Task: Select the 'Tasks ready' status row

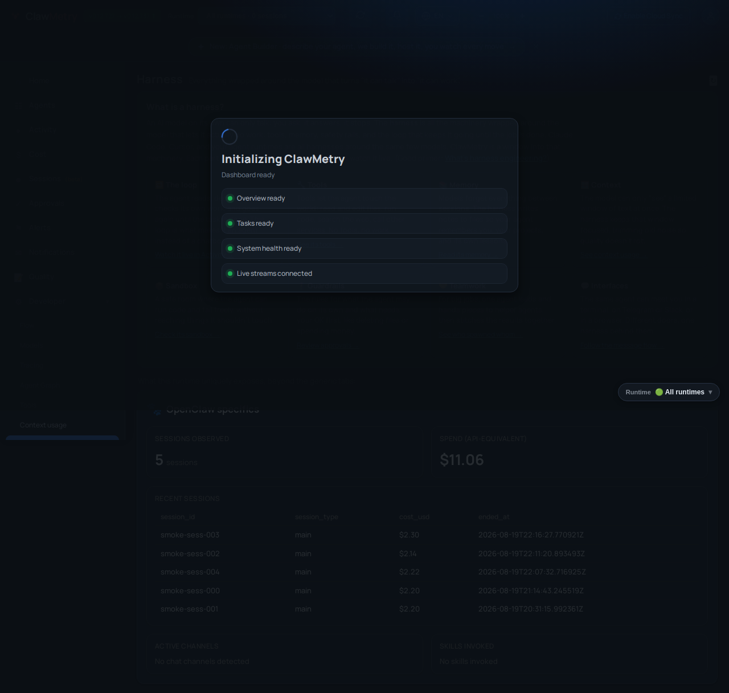Action: point(364,223)
